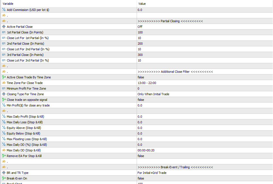Edit the 13:00 - 22:00 time zone value

tap(147, 83)
